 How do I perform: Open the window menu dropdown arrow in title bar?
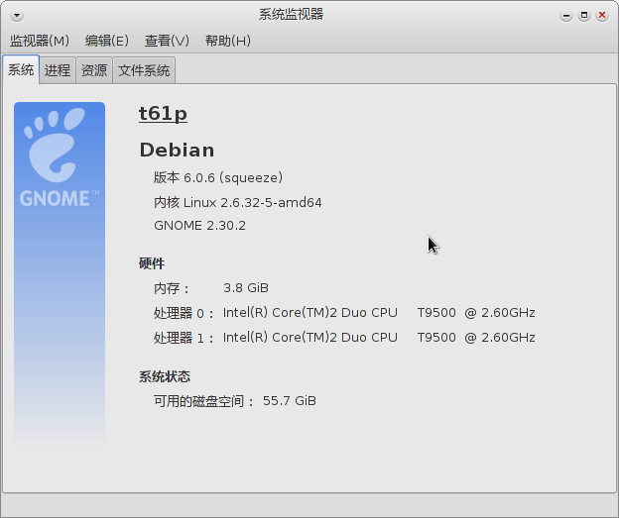17,16
